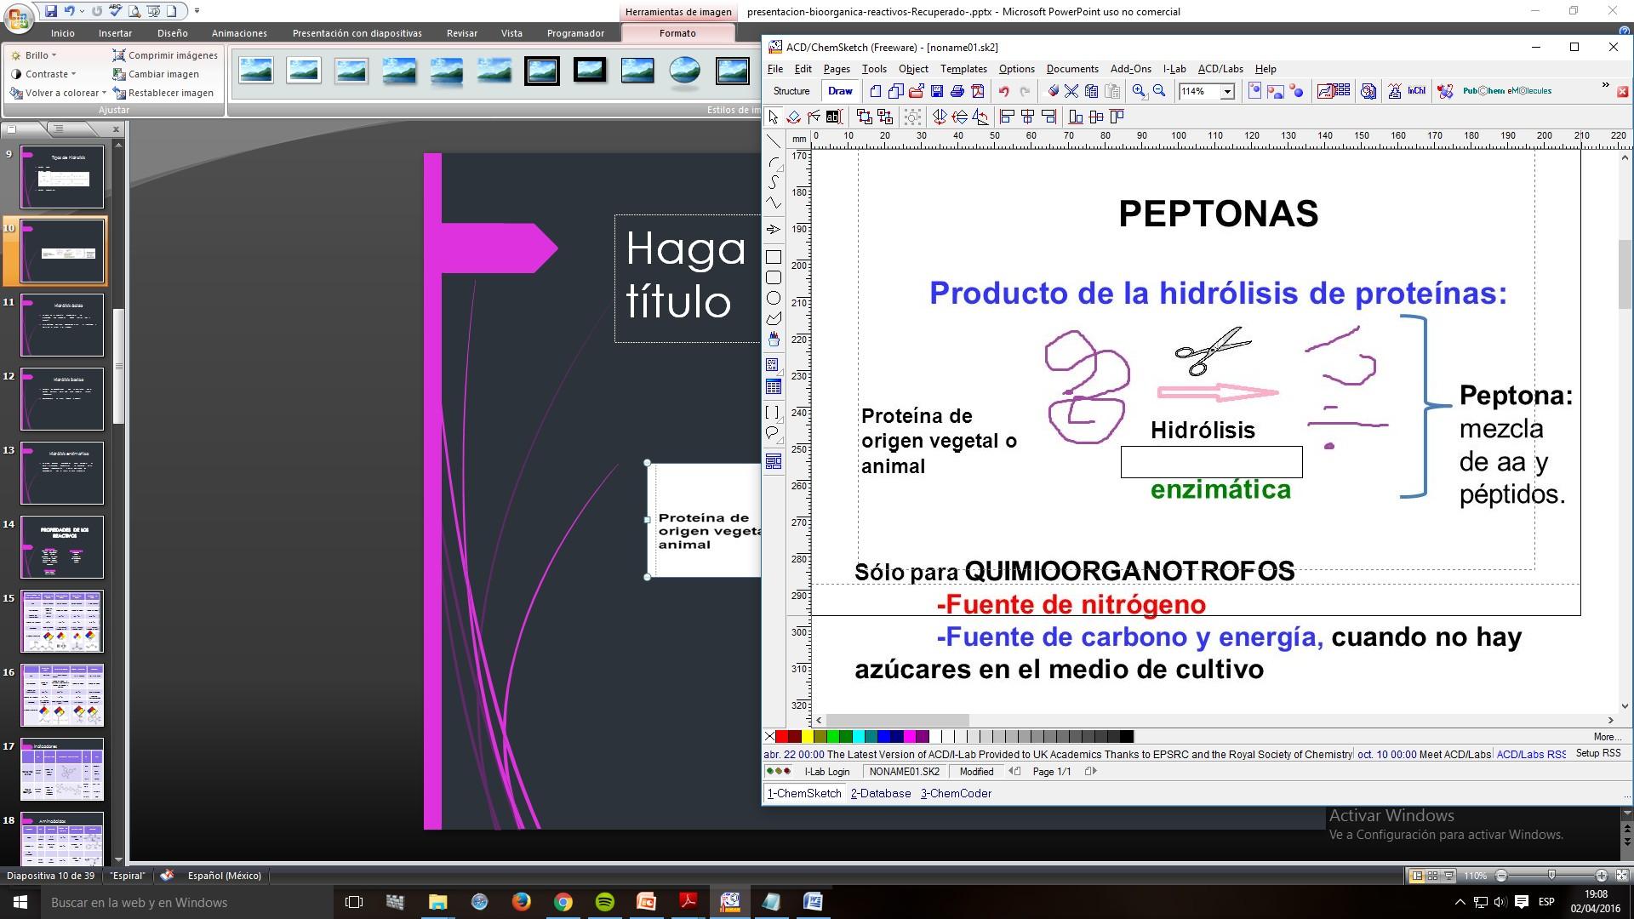Select the Line drawing tool in ChemSketch
This screenshot has height=919, width=1634.
[774, 141]
